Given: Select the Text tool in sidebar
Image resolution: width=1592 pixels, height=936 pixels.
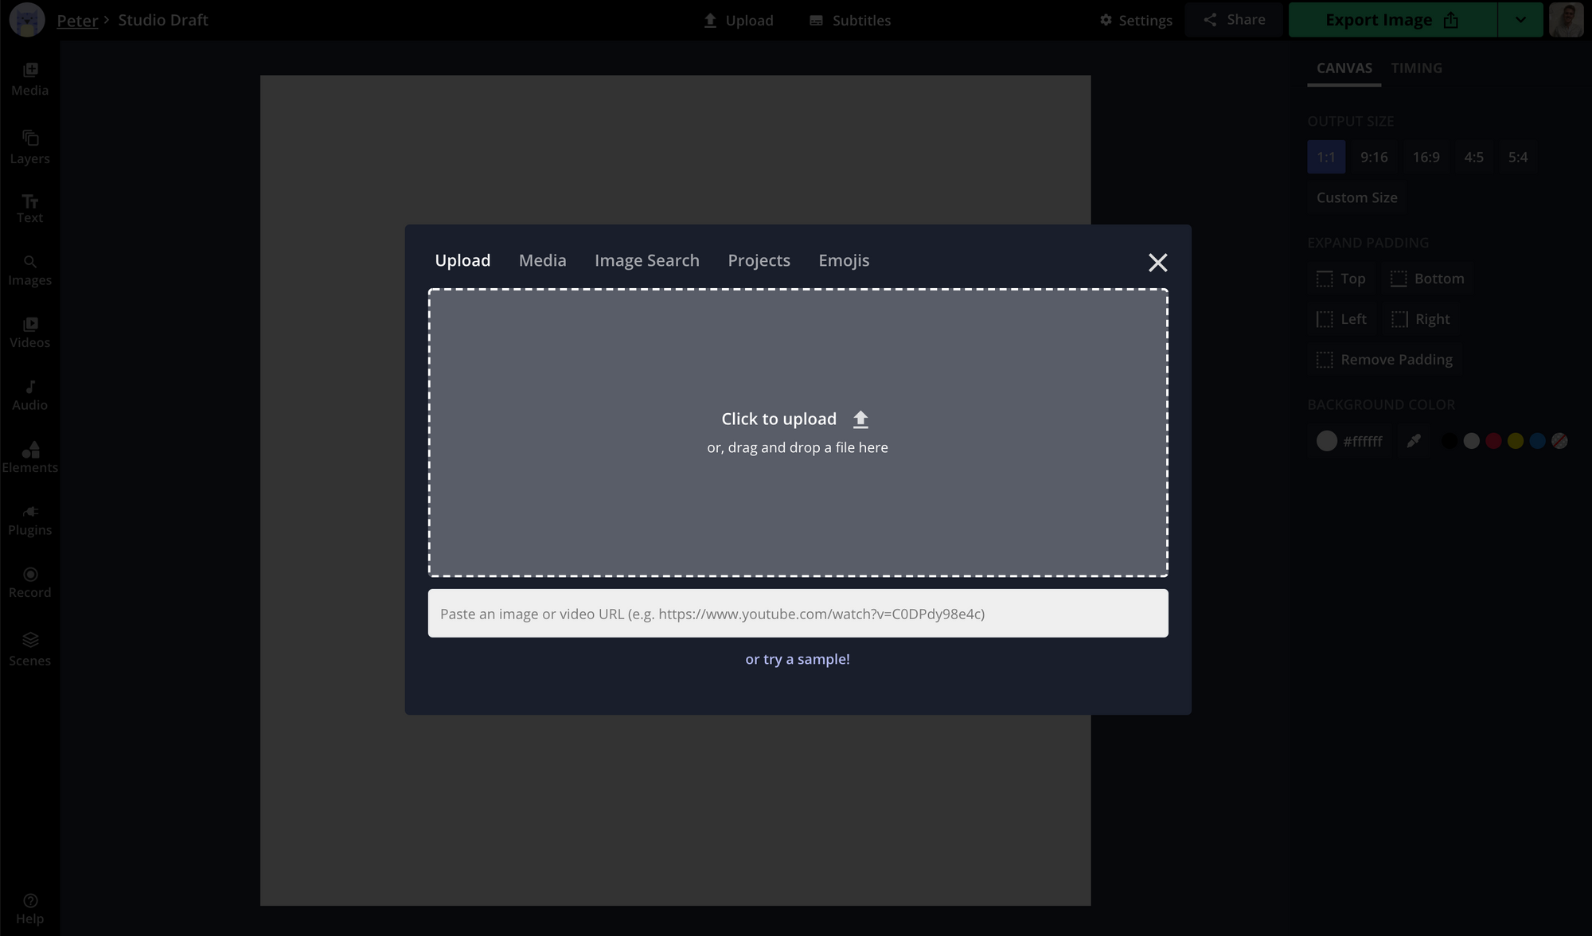Looking at the screenshot, I should coord(29,209).
